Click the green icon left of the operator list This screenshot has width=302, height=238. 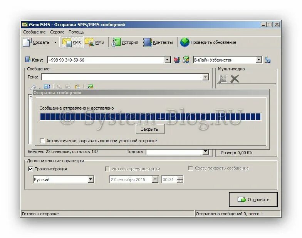click(186, 60)
